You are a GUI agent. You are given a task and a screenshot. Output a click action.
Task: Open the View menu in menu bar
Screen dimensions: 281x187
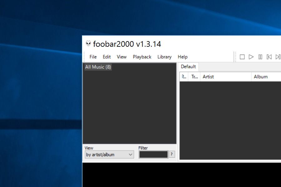click(121, 57)
